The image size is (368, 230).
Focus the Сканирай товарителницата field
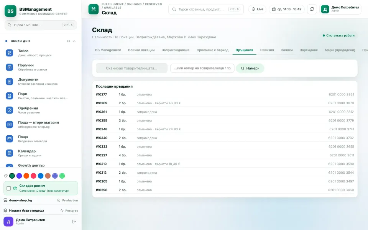[131, 68]
